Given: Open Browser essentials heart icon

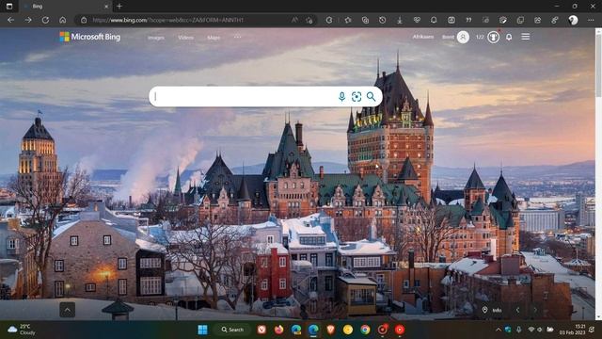Looking at the screenshot, I should point(417,20).
